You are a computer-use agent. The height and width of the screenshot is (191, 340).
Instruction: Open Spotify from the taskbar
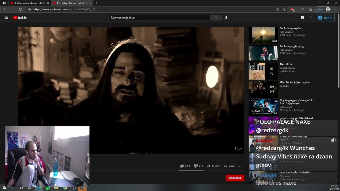point(48,188)
